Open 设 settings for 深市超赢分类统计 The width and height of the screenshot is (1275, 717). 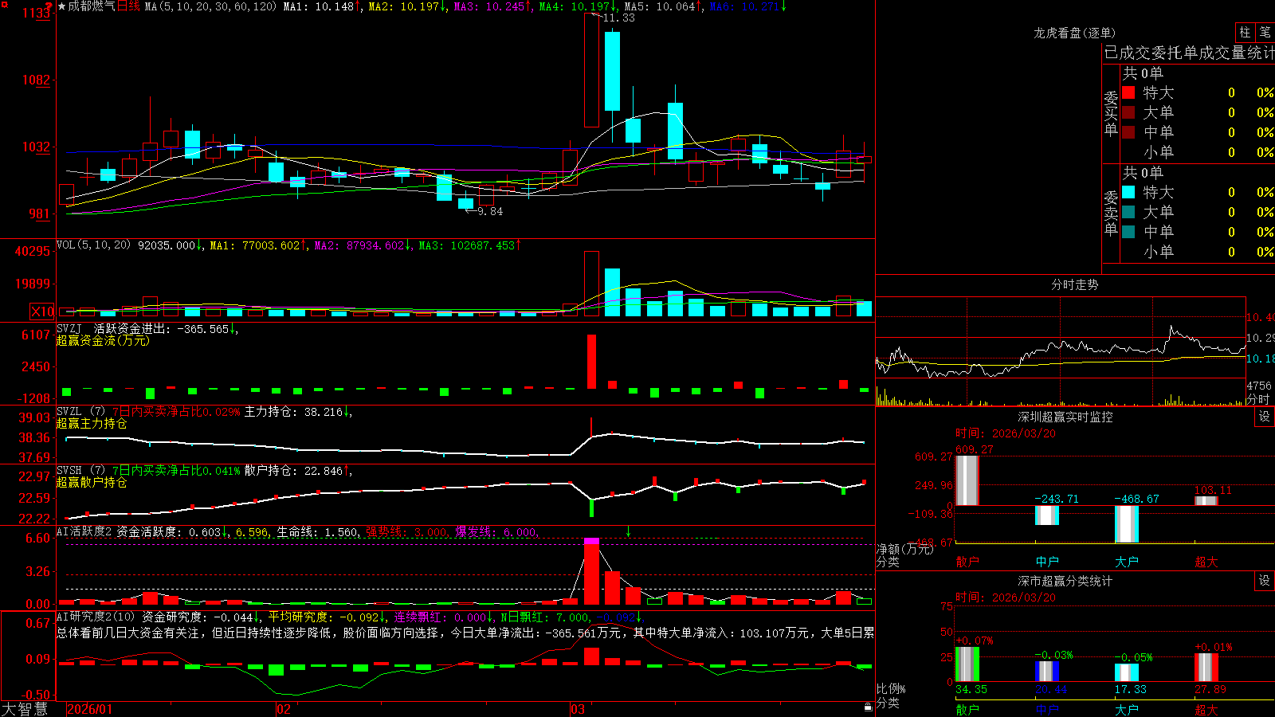(1265, 581)
